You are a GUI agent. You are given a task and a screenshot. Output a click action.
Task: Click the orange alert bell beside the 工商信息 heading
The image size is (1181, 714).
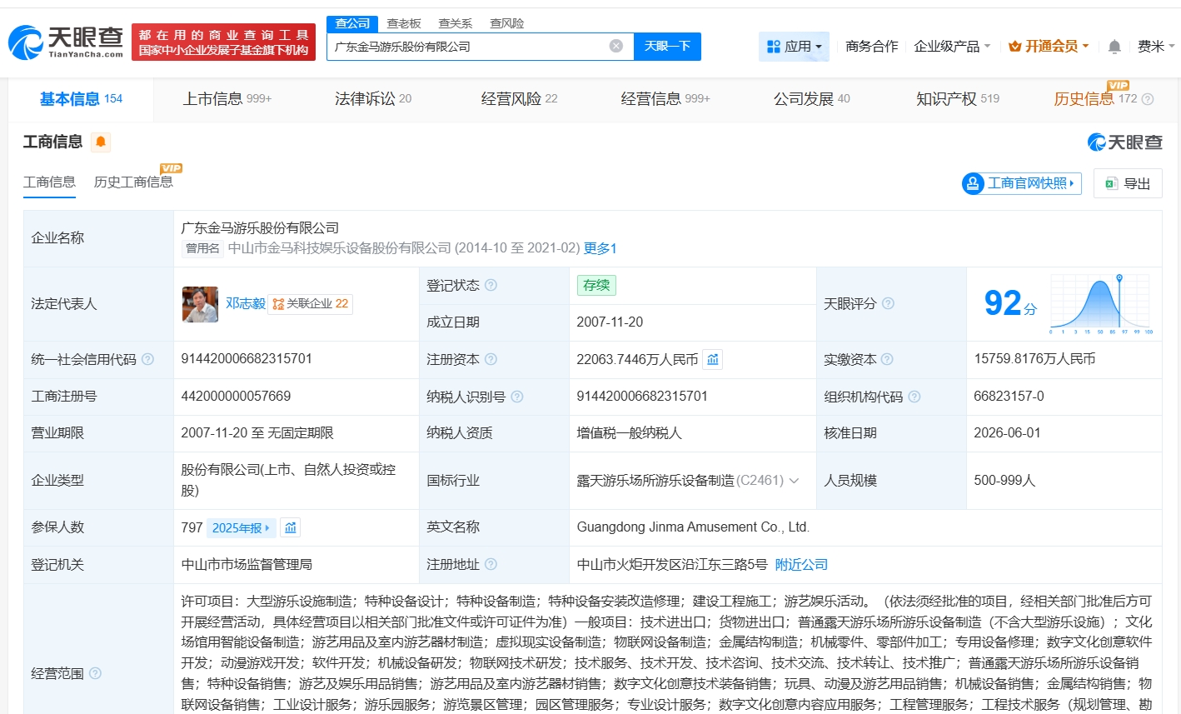[101, 142]
